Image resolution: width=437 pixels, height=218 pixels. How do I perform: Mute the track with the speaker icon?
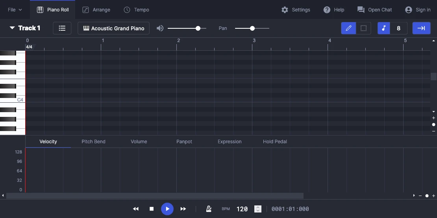(x=160, y=28)
